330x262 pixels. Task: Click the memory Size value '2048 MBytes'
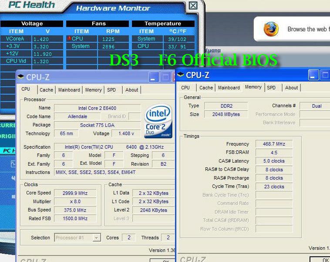(x=226, y=114)
